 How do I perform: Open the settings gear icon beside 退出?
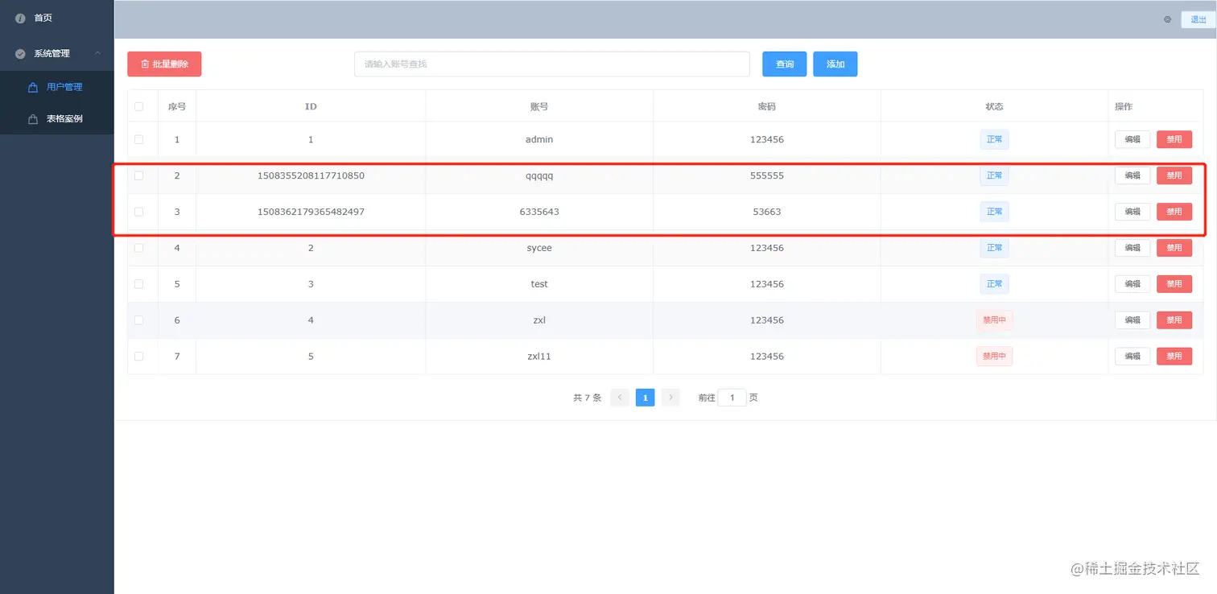pos(1167,19)
